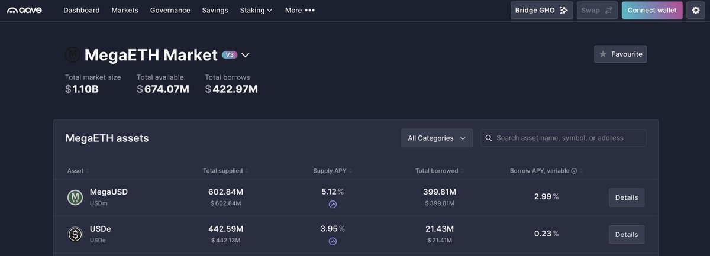Click the More menu dots icon

(310, 10)
